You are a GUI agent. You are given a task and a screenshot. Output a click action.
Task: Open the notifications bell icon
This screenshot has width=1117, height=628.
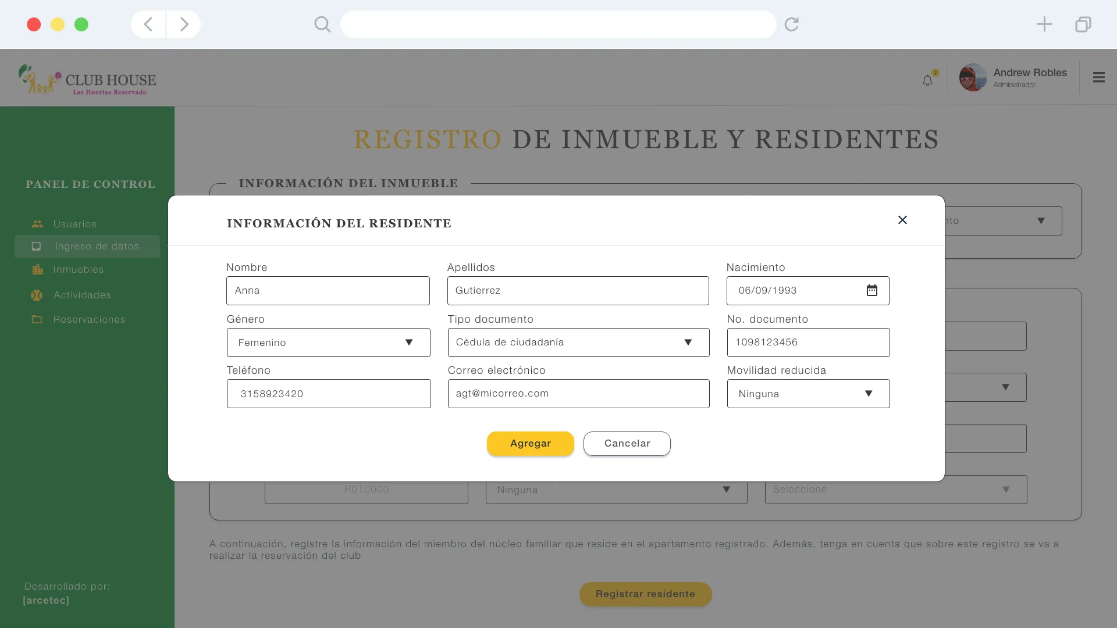click(927, 80)
